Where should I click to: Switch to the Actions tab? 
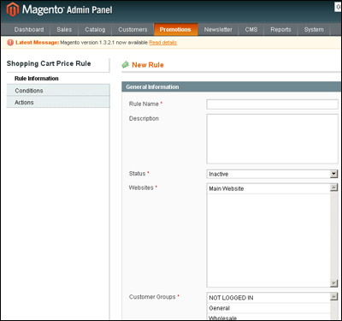coord(58,102)
